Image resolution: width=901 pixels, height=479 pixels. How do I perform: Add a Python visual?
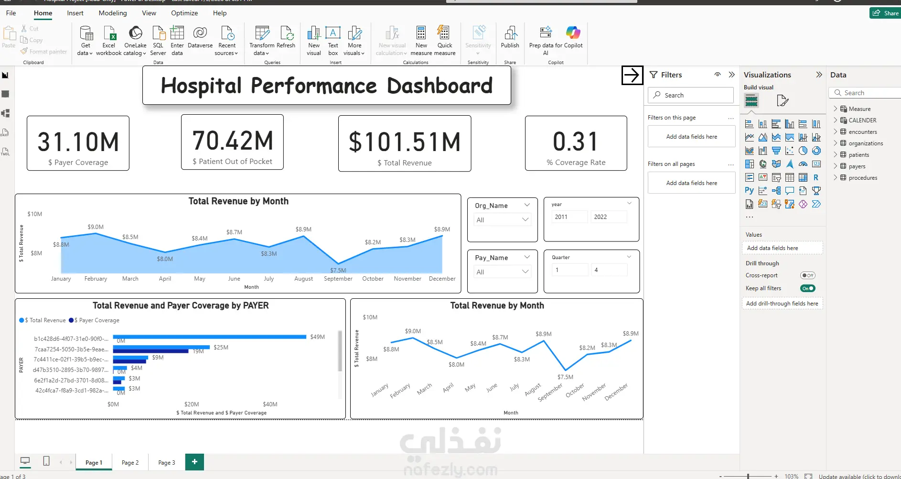(x=750, y=191)
